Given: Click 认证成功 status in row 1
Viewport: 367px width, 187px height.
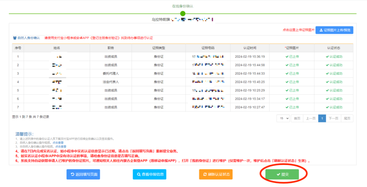Looking at the screenshot, I should click(334, 57).
